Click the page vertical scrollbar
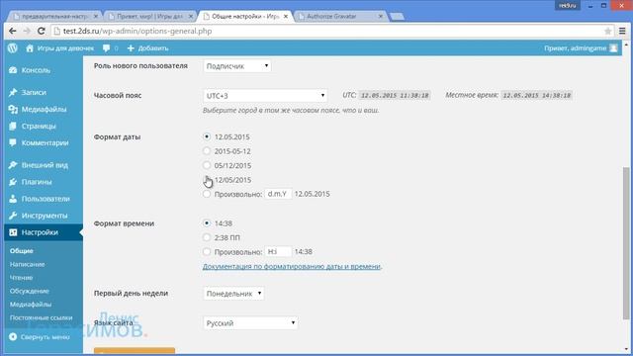The image size is (633, 356). tap(626, 242)
